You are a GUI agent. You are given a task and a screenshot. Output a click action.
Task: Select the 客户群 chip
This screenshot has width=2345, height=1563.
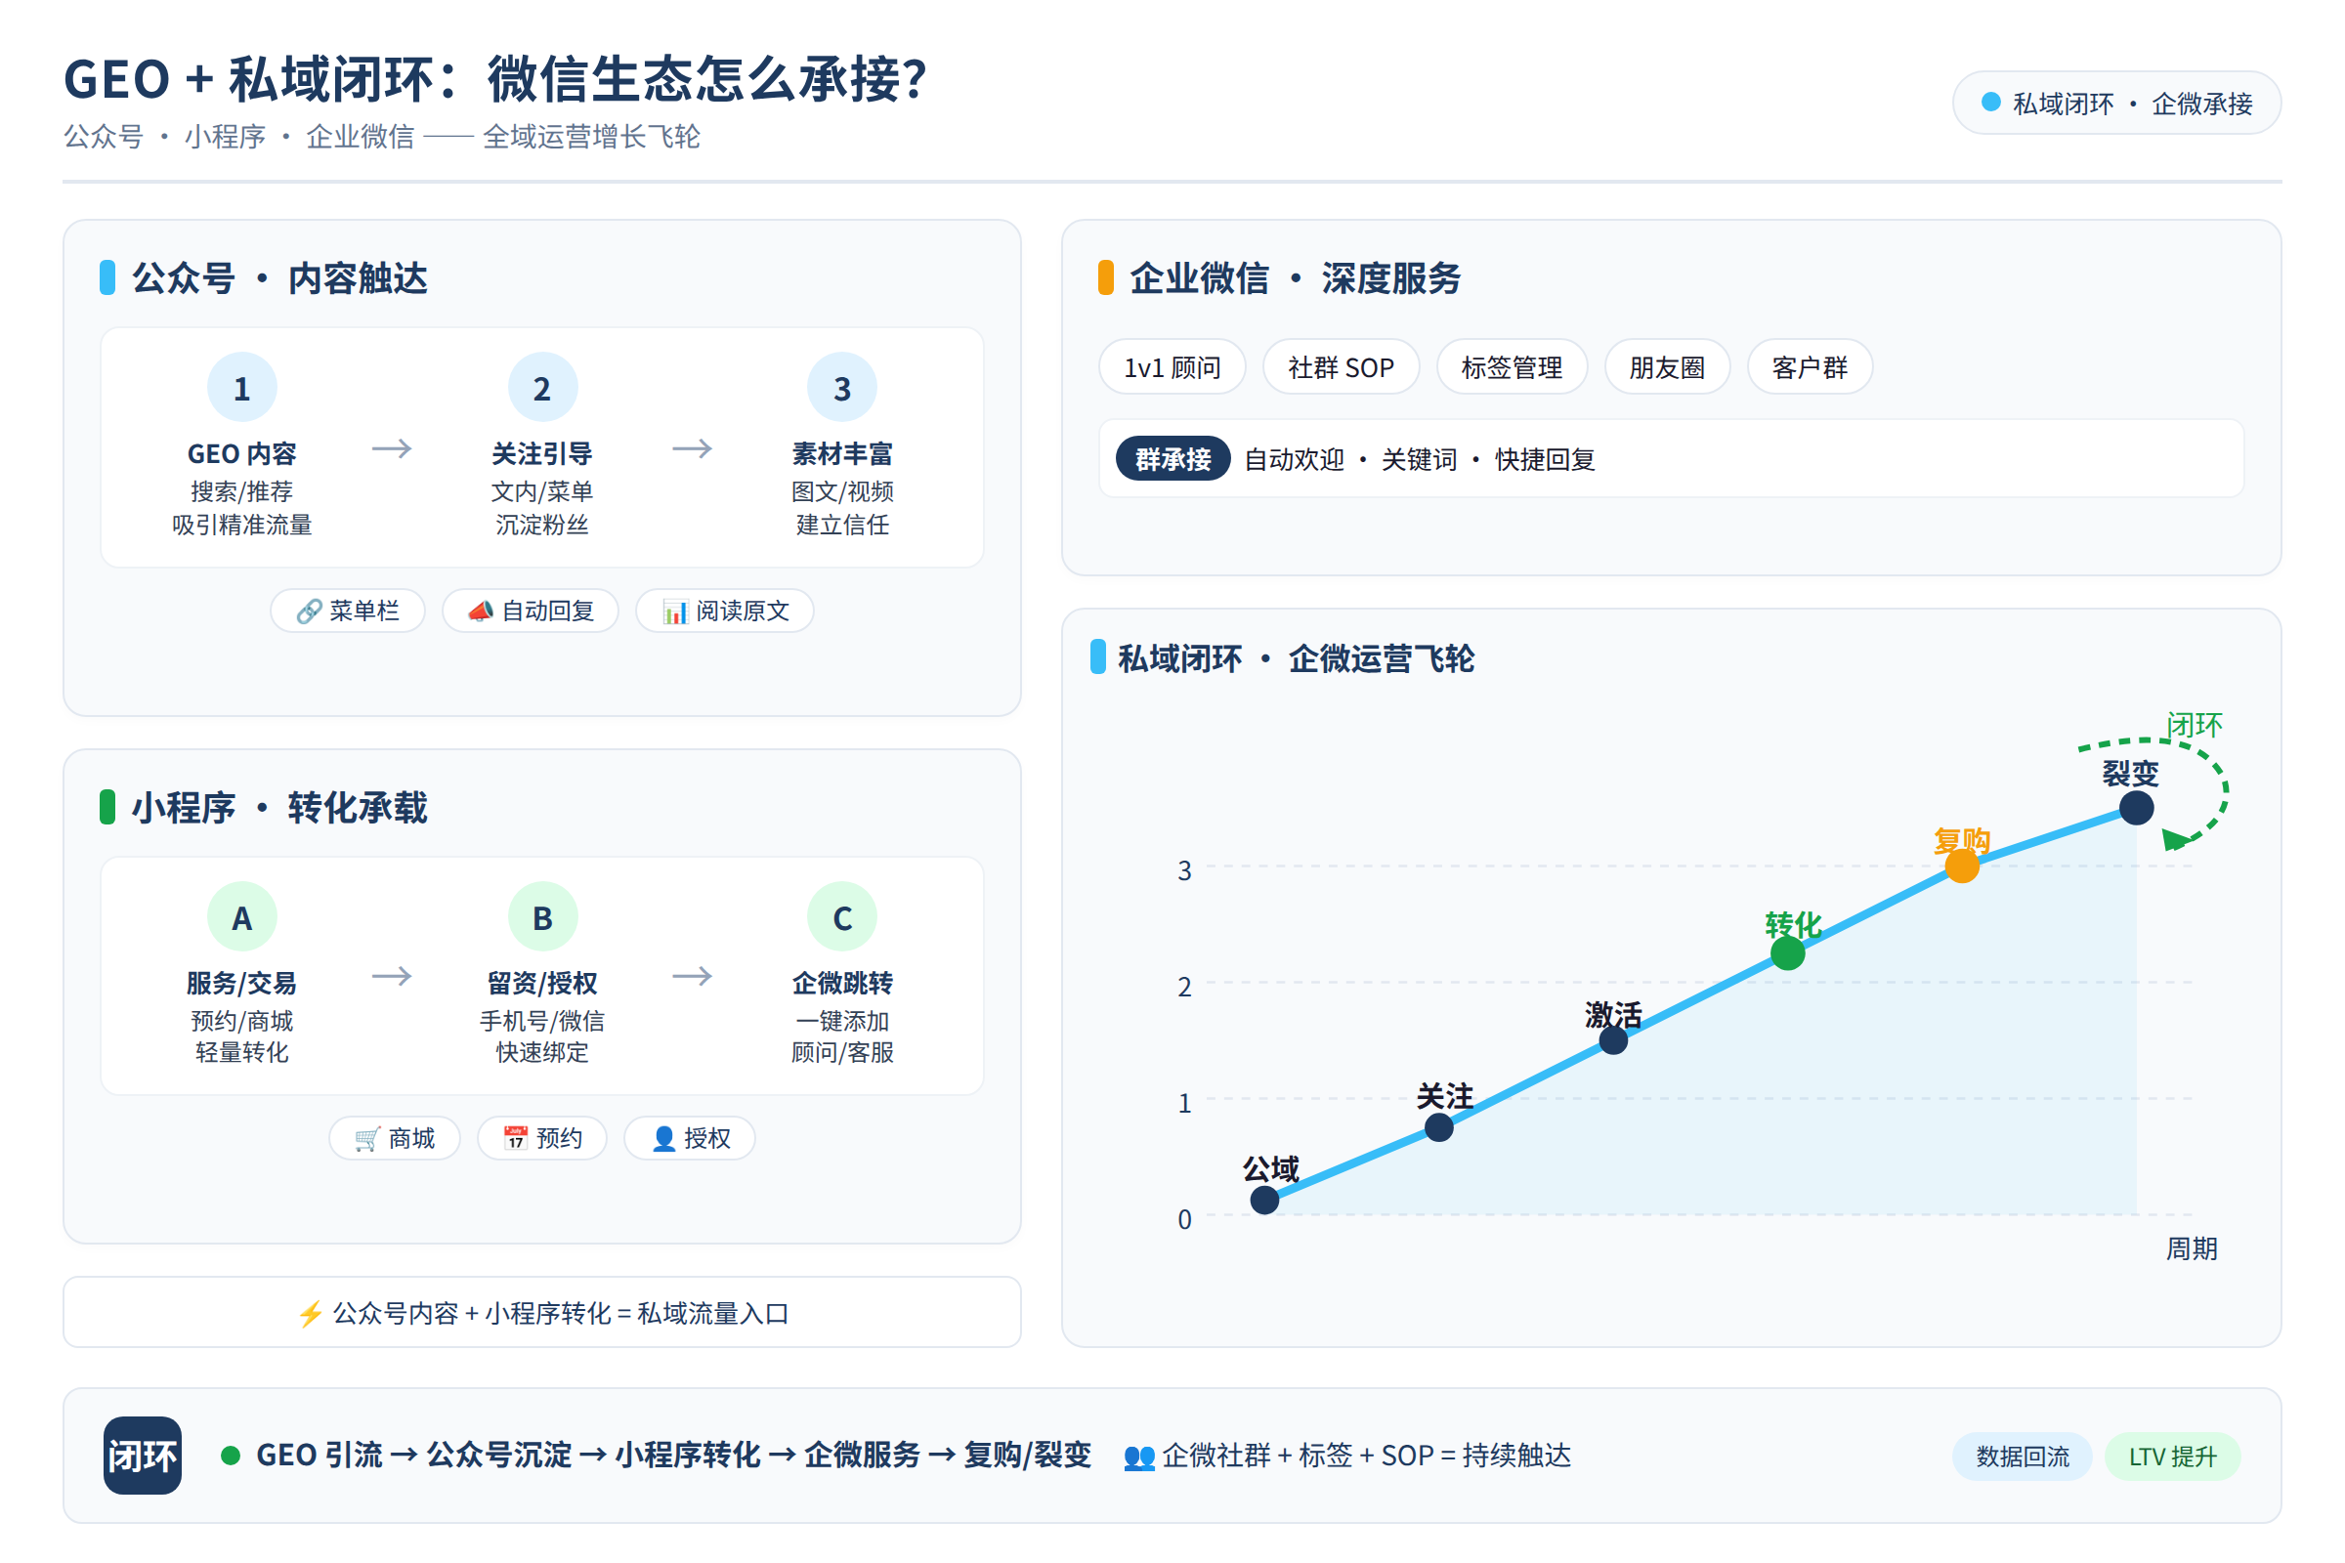1810,367
